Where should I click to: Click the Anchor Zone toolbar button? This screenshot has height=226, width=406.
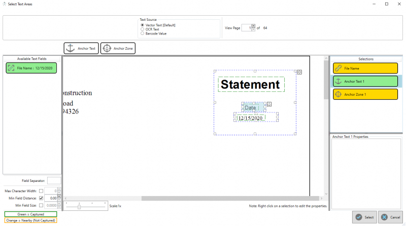click(x=118, y=48)
